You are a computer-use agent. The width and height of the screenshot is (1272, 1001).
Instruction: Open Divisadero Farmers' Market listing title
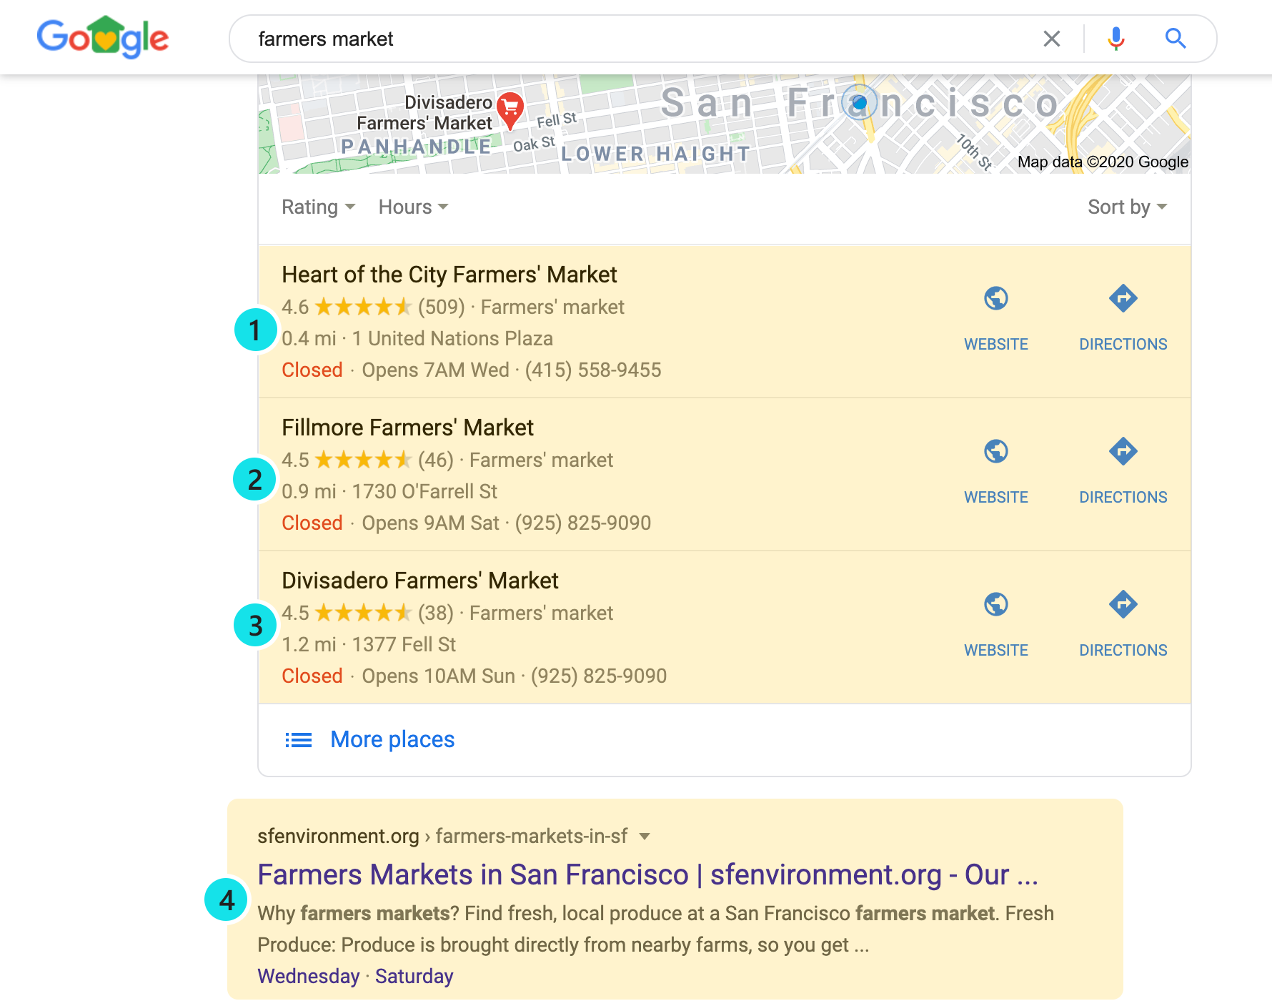coord(419,581)
